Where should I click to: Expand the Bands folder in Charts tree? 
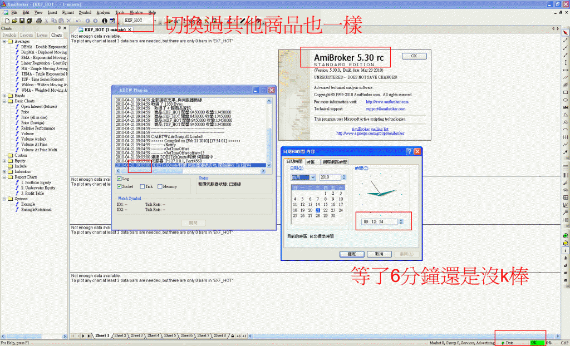(4, 96)
